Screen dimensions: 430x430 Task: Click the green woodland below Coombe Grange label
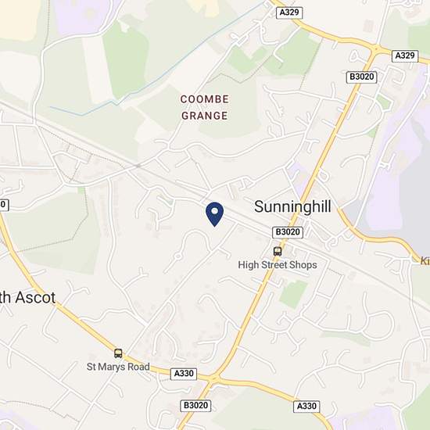[229, 127]
